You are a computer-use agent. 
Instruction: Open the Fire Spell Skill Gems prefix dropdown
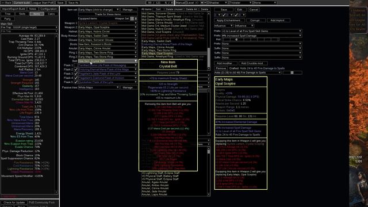pos(262,31)
